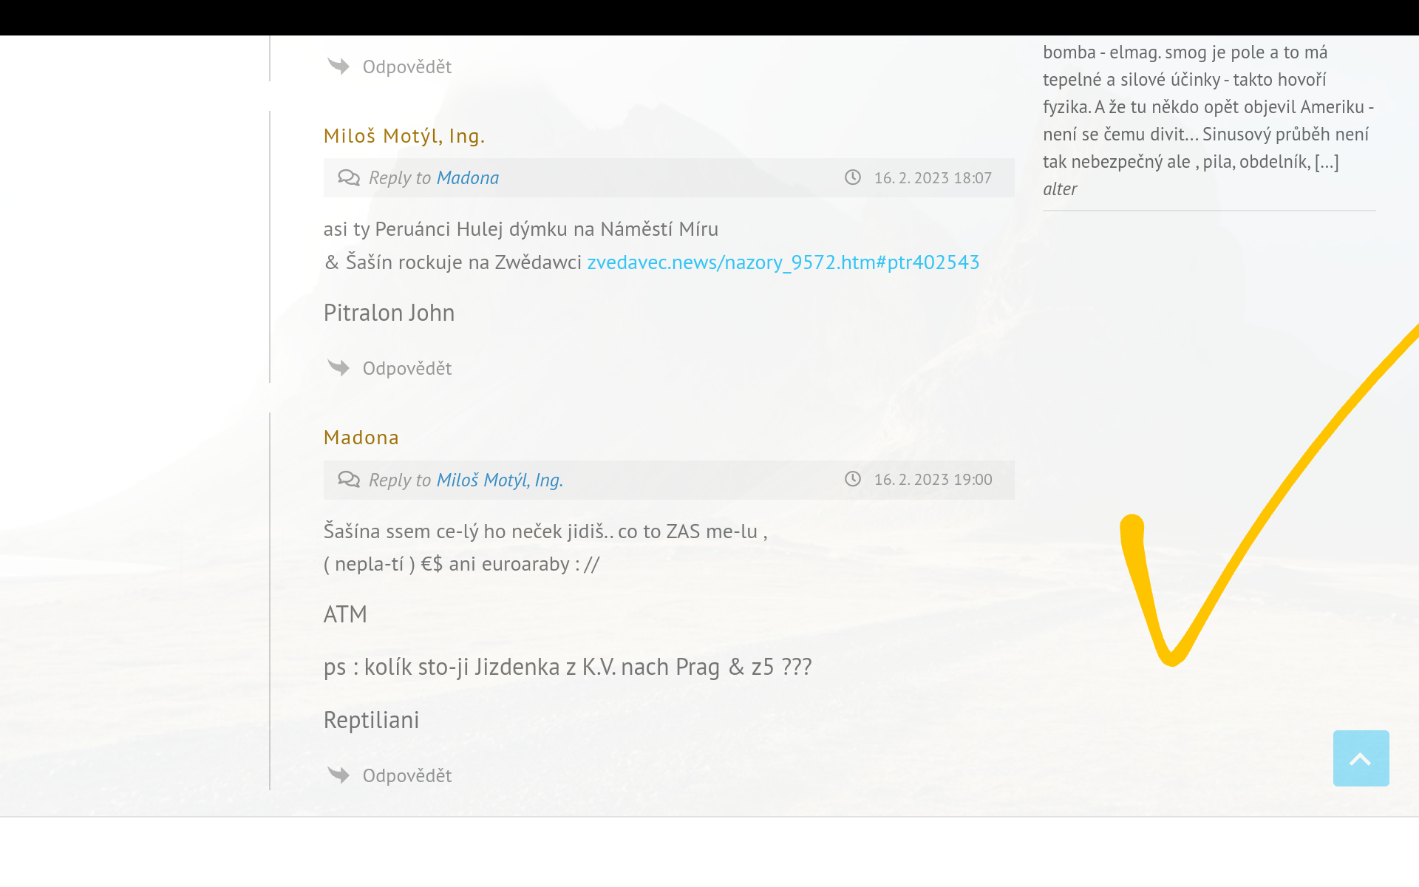Click the topmost reply arrow icon
1419x887 pixels.
338,66
